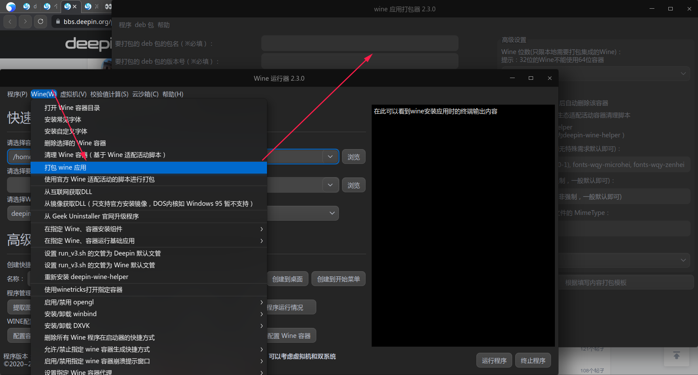
Task: Click the 创建到开始菜单 button
Action: tap(339, 279)
